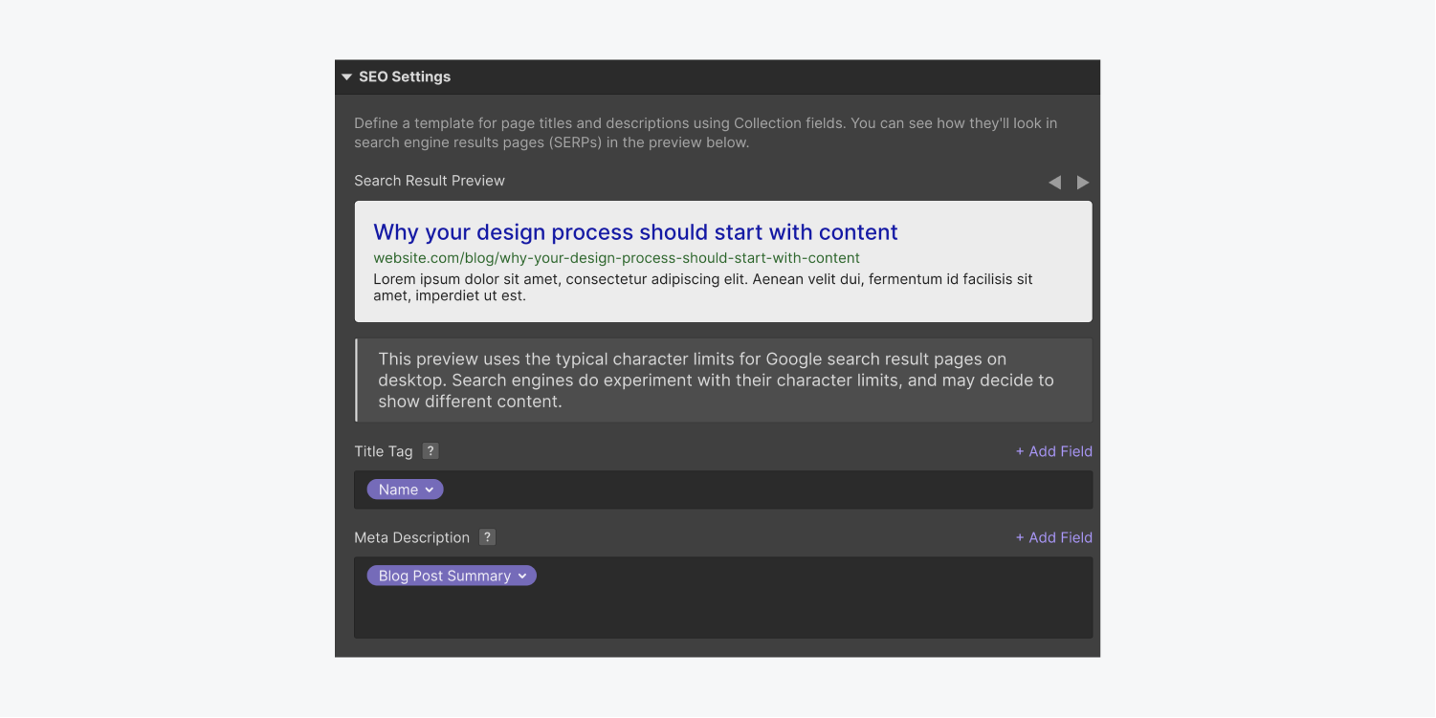
Task: Click the chevron on the Name pill
Action: (429, 489)
